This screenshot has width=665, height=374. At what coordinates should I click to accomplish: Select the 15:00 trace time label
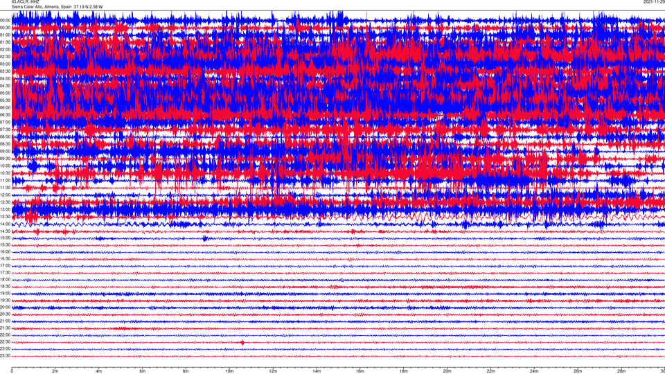(5, 238)
